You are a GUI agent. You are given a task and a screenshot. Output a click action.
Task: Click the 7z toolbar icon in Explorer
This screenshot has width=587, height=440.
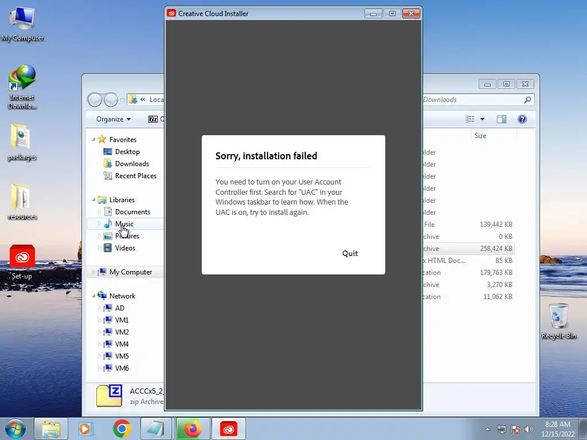pyautogui.click(x=153, y=119)
